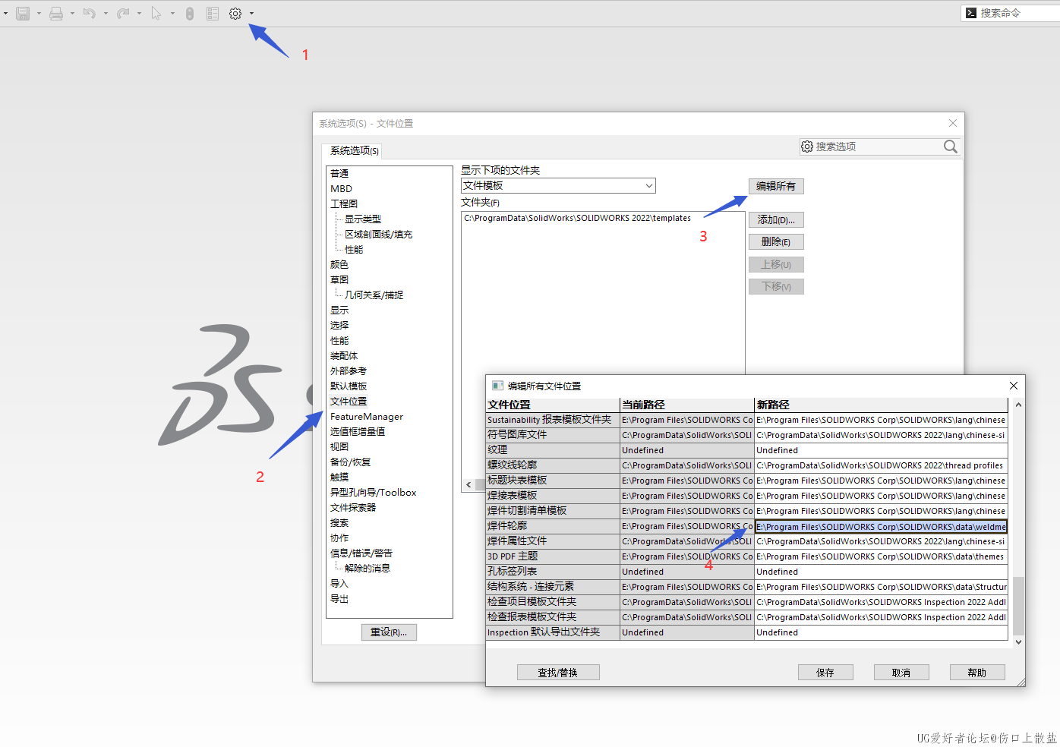
Task: Select 装配体 in the options tree
Action: (344, 356)
